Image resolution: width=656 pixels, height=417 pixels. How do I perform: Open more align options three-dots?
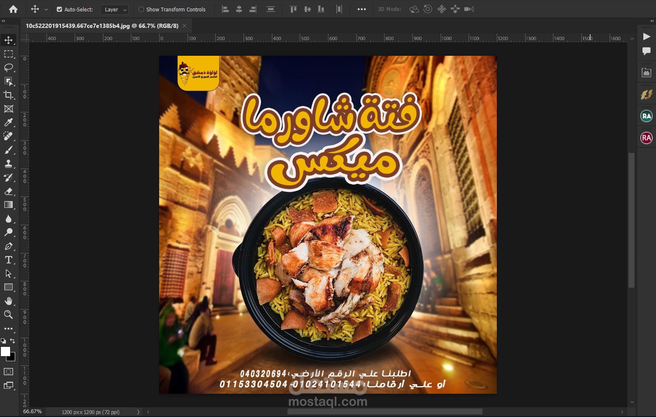(362, 9)
